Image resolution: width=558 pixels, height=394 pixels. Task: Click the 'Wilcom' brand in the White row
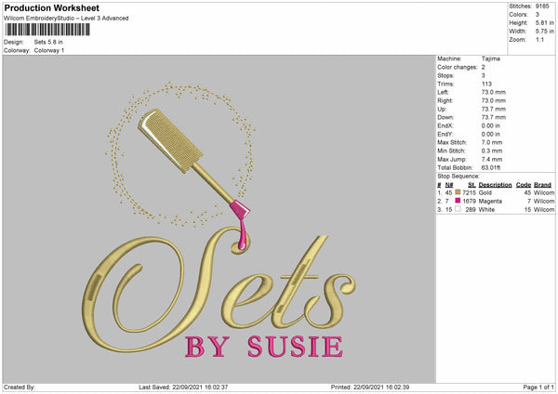pyautogui.click(x=544, y=210)
